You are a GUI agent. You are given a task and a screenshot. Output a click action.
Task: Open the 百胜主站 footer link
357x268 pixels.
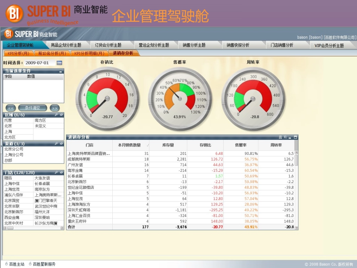coord(17,264)
